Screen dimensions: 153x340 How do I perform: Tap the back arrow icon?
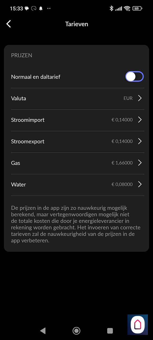[x=9, y=24]
